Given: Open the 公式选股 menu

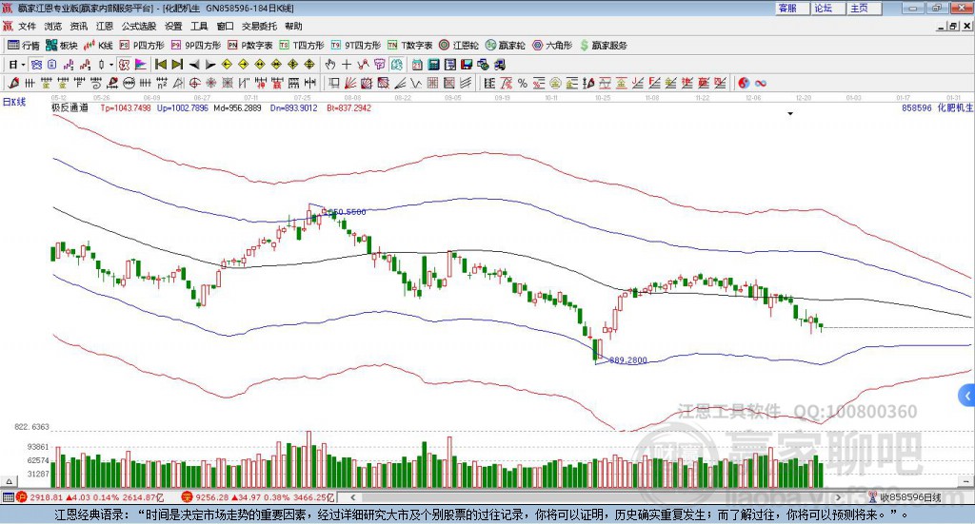Looking at the screenshot, I should (x=139, y=26).
